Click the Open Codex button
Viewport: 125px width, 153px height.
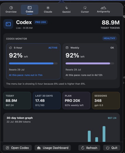[17, 148]
